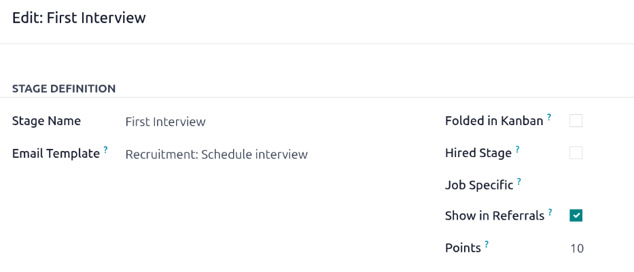Click the 'Edit: First Interview' dialog title
This screenshot has width=634, height=272.
[79, 18]
